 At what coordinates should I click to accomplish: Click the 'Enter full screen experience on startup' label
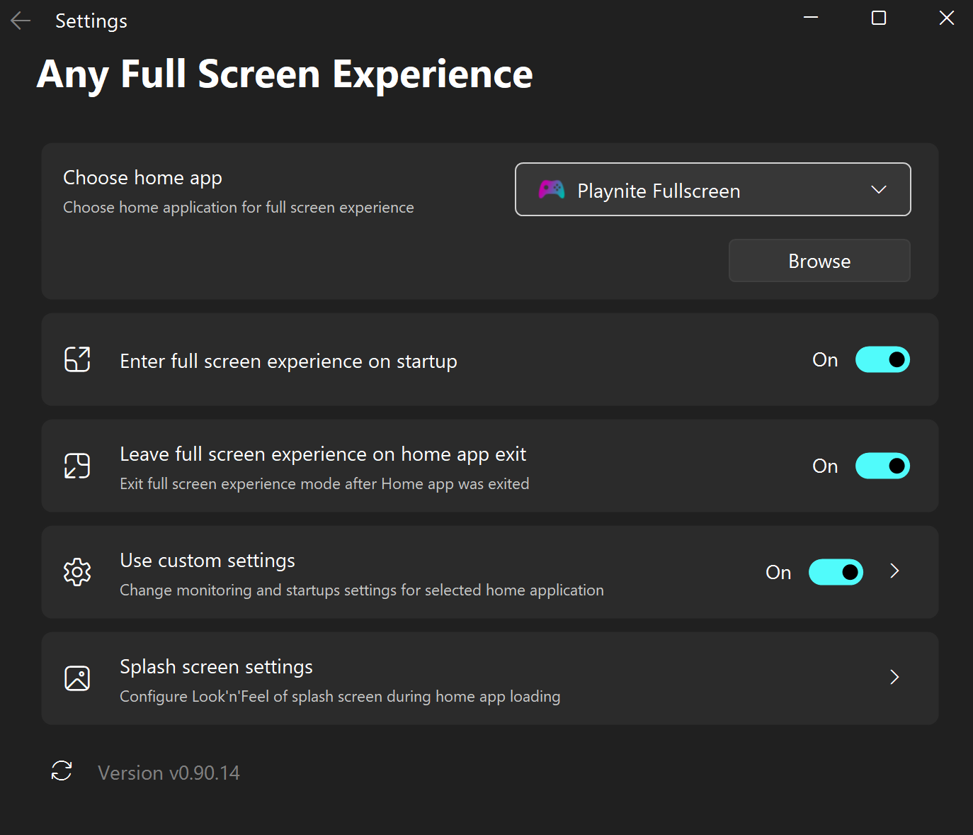(288, 362)
